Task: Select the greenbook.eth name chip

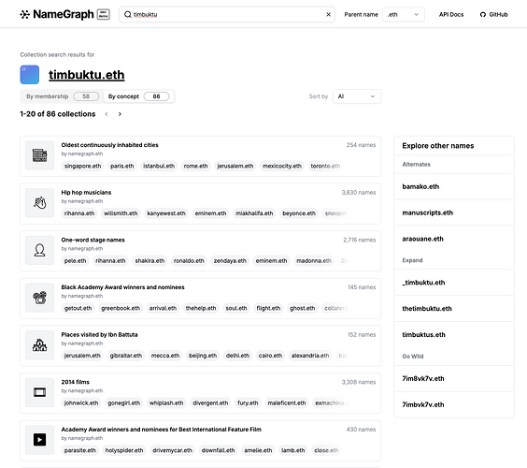Action: pos(121,308)
